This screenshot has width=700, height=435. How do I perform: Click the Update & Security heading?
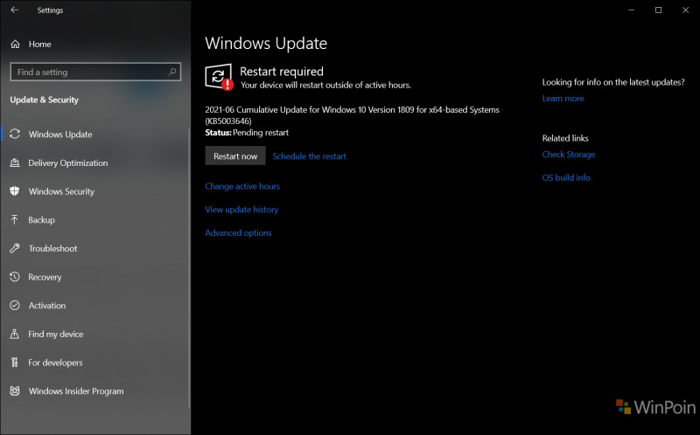click(x=45, y=100)
